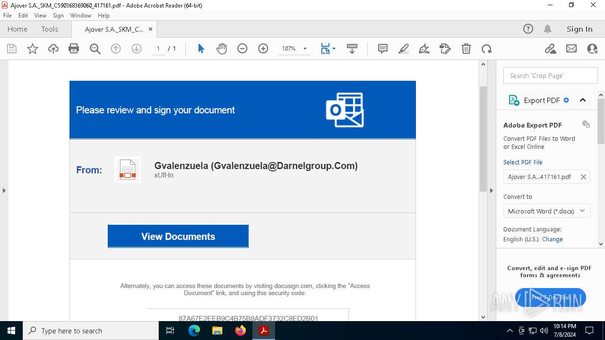Select the arrow selection tool
Screen dimensions: 605x340
pyautogui.click(x=201, y=49)
